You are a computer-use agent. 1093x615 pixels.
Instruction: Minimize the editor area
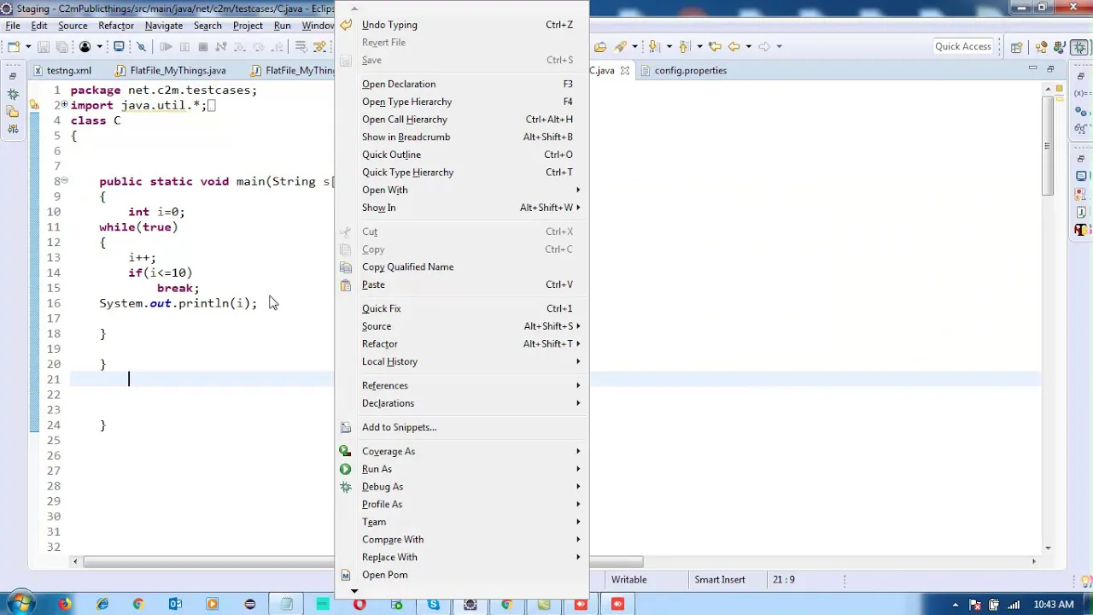pos(1032,68)
